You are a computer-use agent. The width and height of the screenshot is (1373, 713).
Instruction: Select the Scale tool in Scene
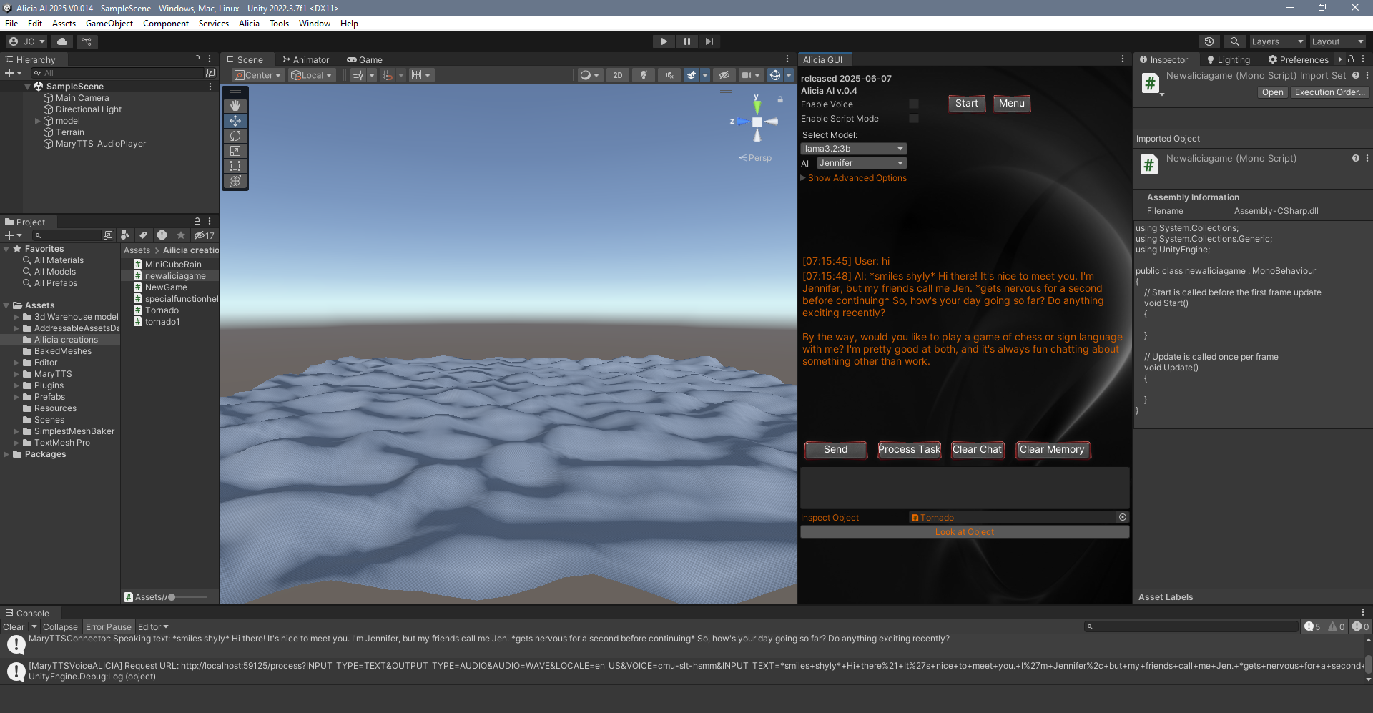tap(235, 151)
